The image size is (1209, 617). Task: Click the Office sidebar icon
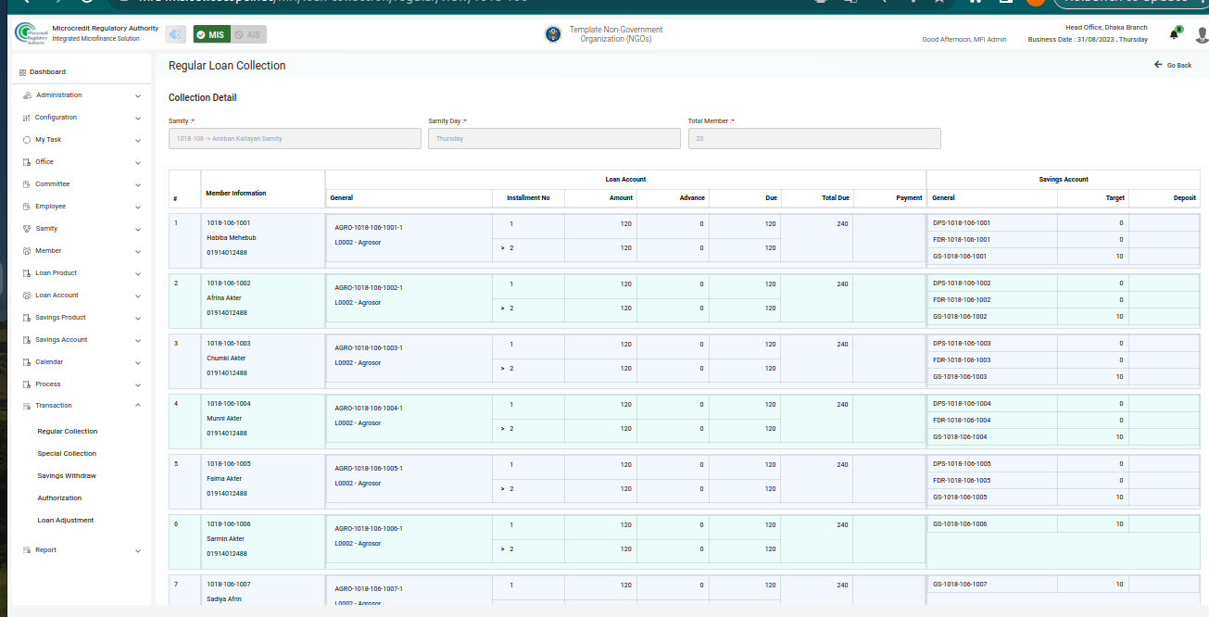pos(27,162)
